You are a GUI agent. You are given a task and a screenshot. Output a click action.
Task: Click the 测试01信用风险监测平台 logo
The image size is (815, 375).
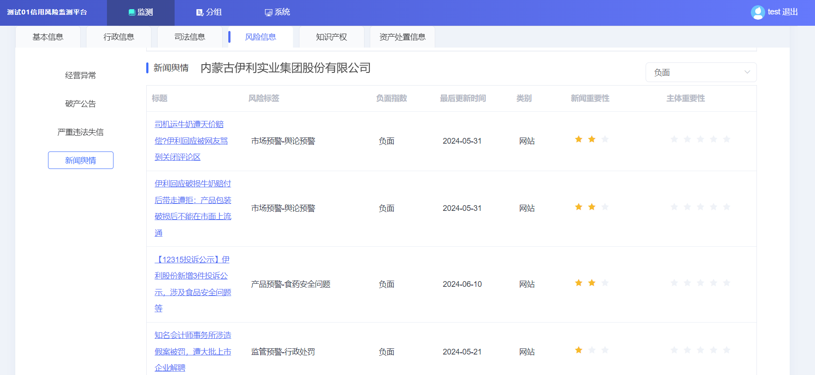[x=47, y=12]
